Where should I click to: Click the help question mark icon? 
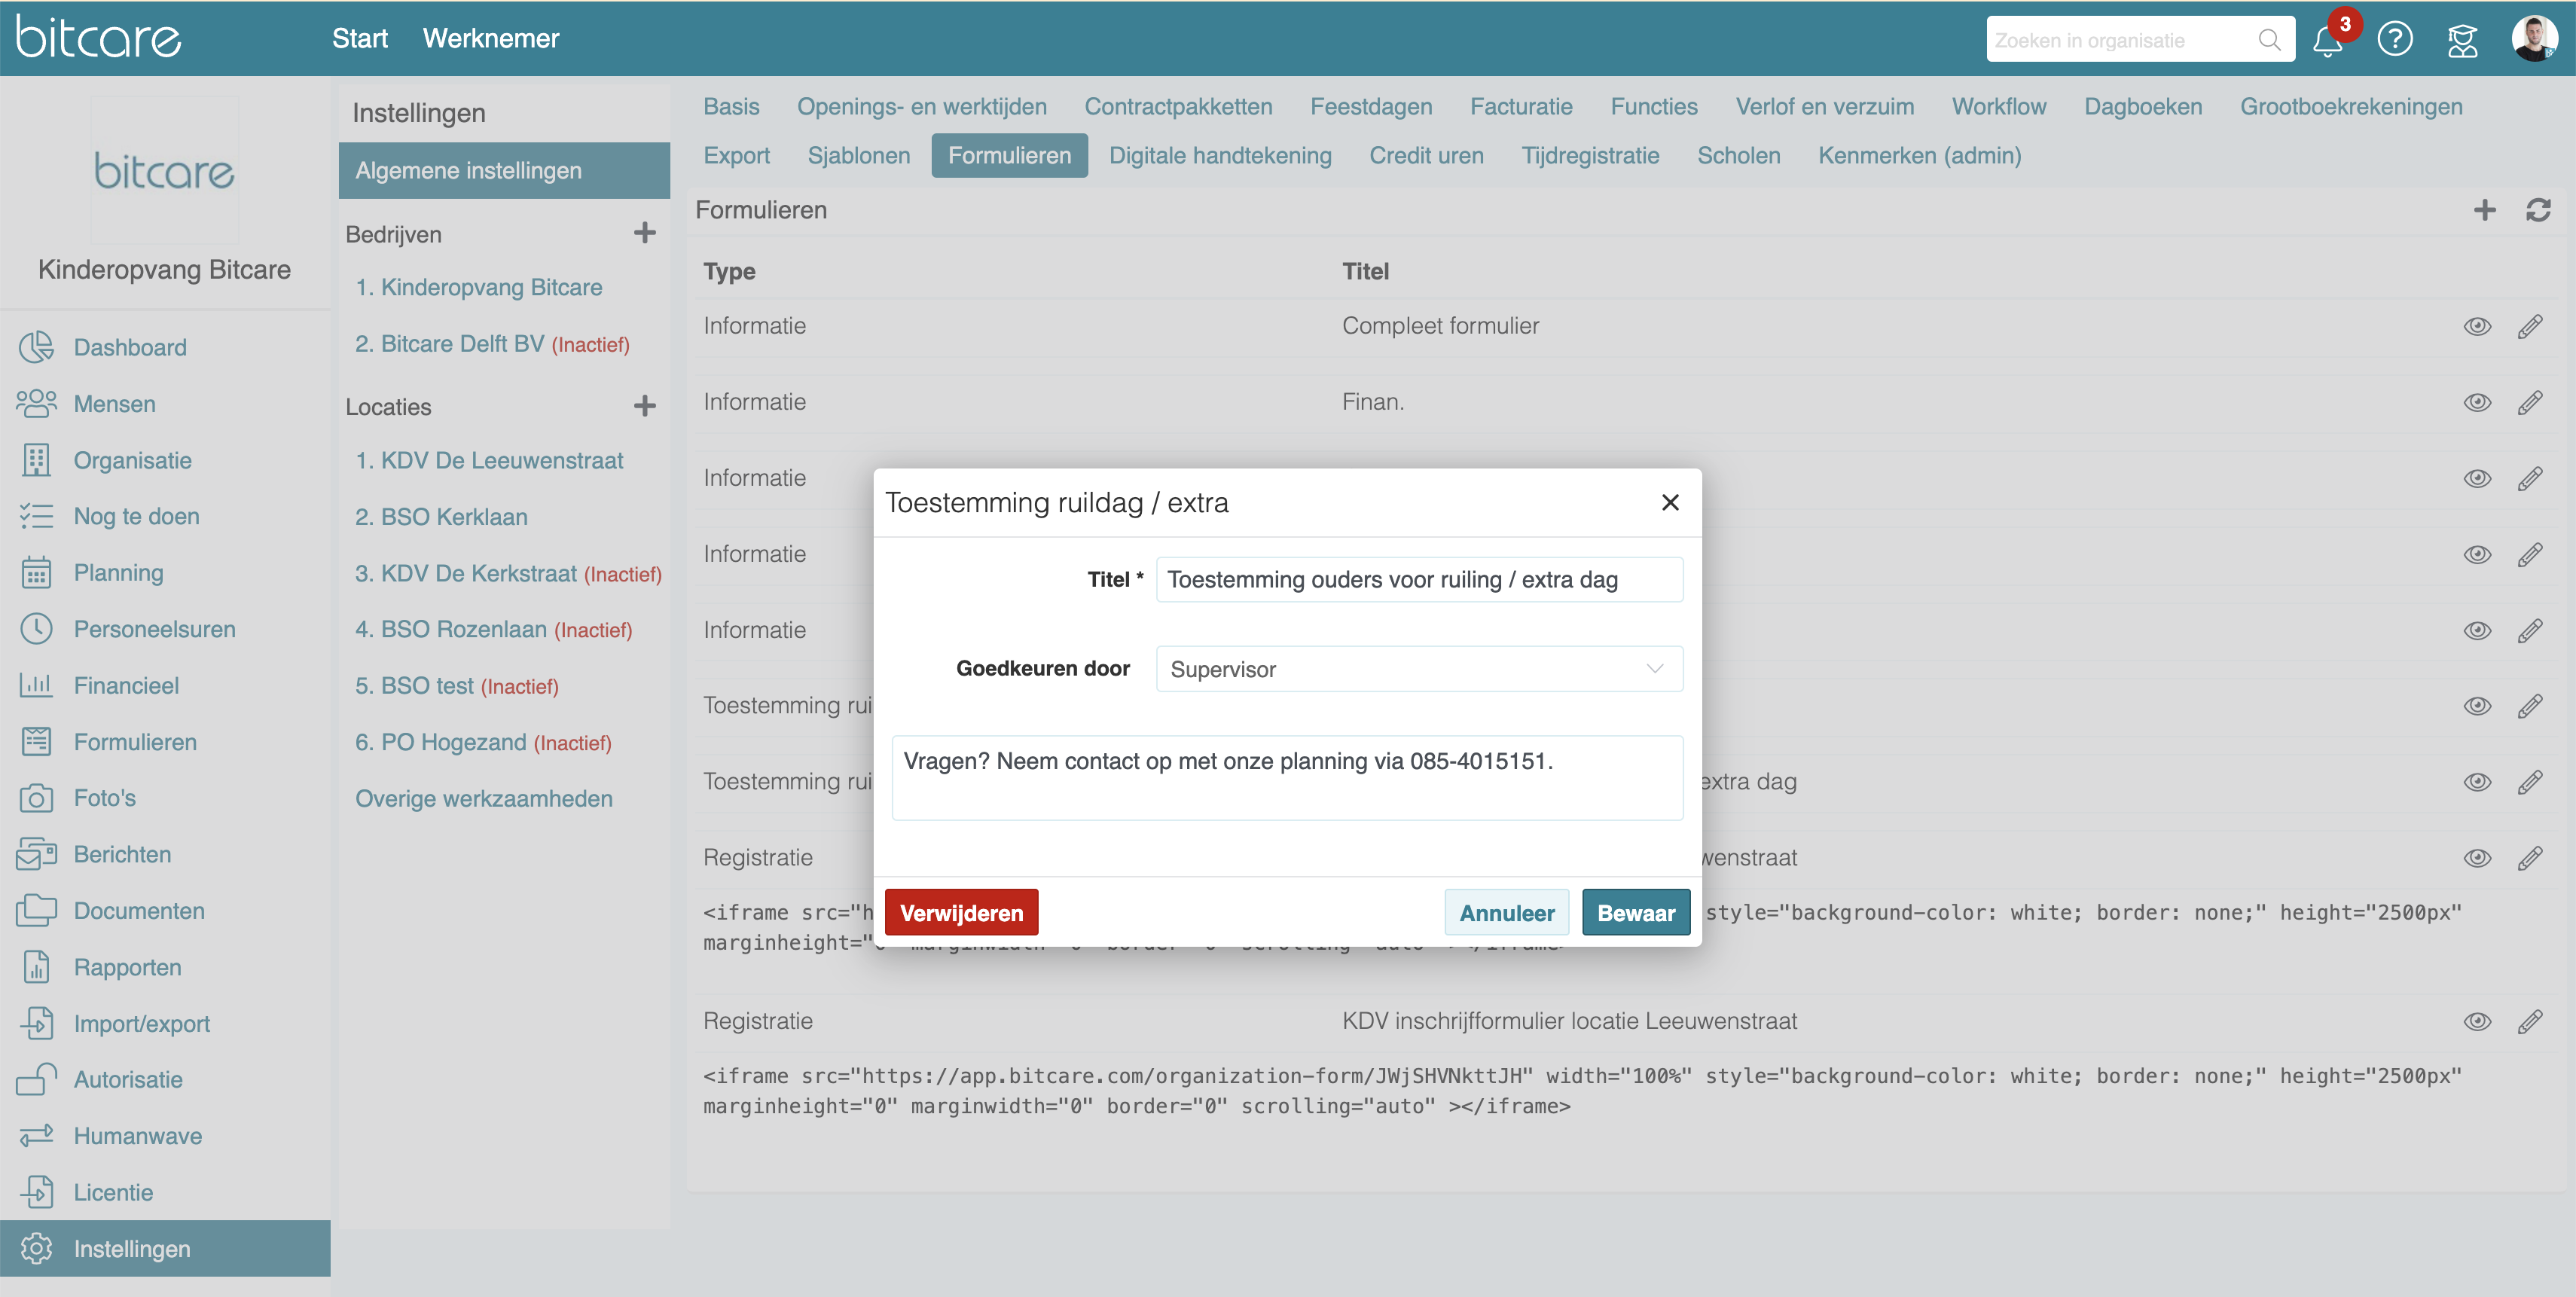tap(2395, 40)
